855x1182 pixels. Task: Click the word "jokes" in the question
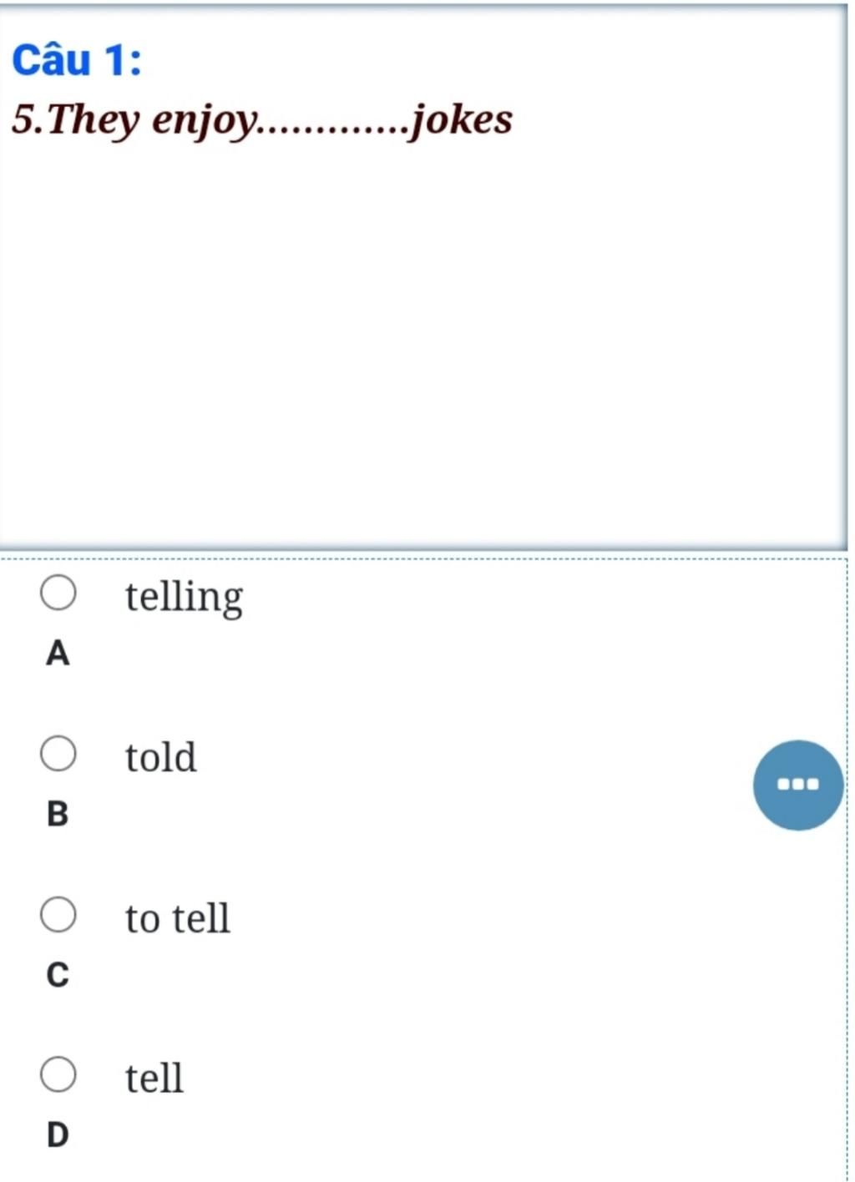pos(461,120)
